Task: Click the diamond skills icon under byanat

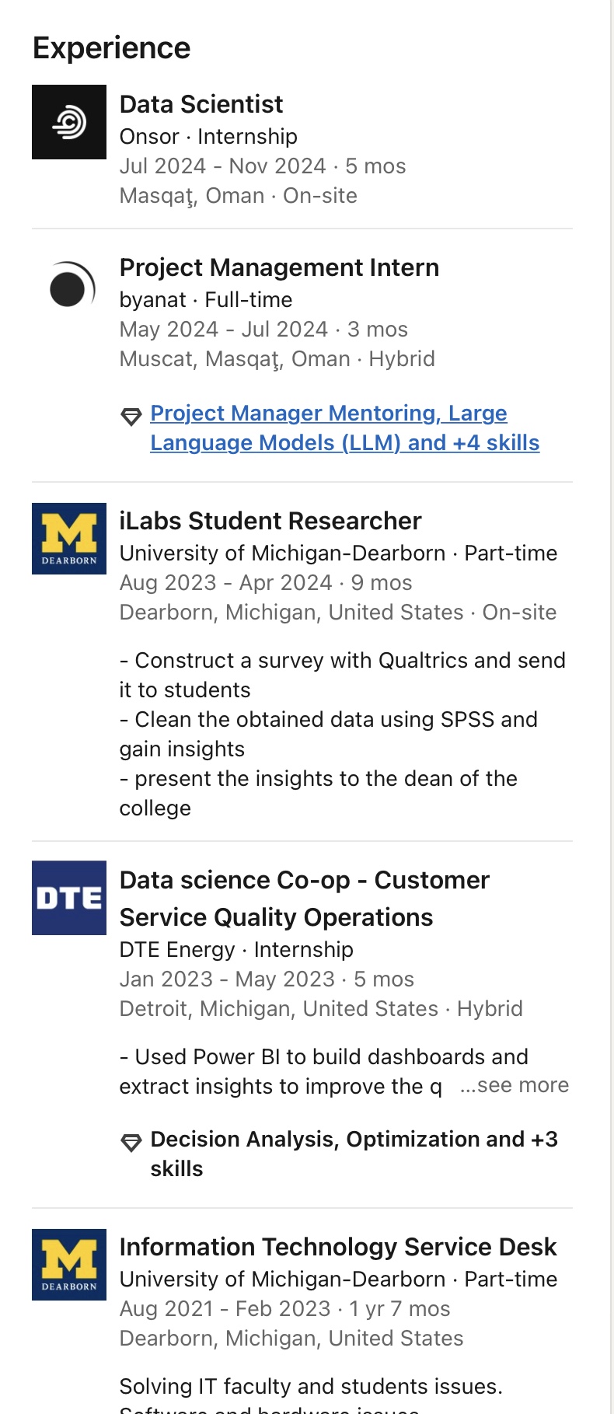Action: click(x=131, y=417)
